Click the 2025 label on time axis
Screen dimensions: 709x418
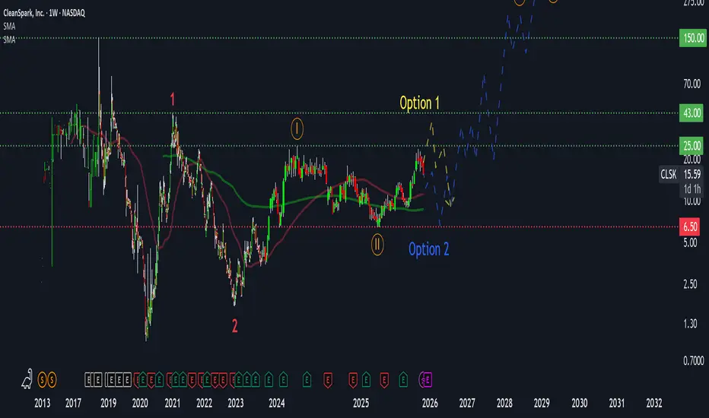pyautogui.click(x=361, y=403)
